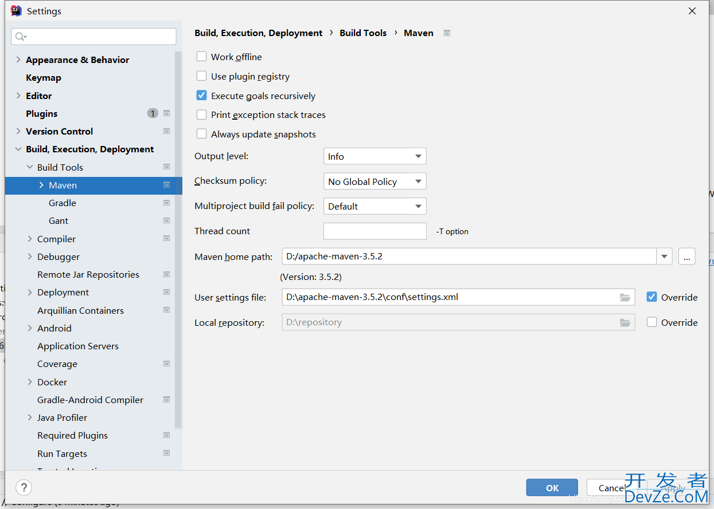Click the project icon beside Required Plugins

point(166,435)
